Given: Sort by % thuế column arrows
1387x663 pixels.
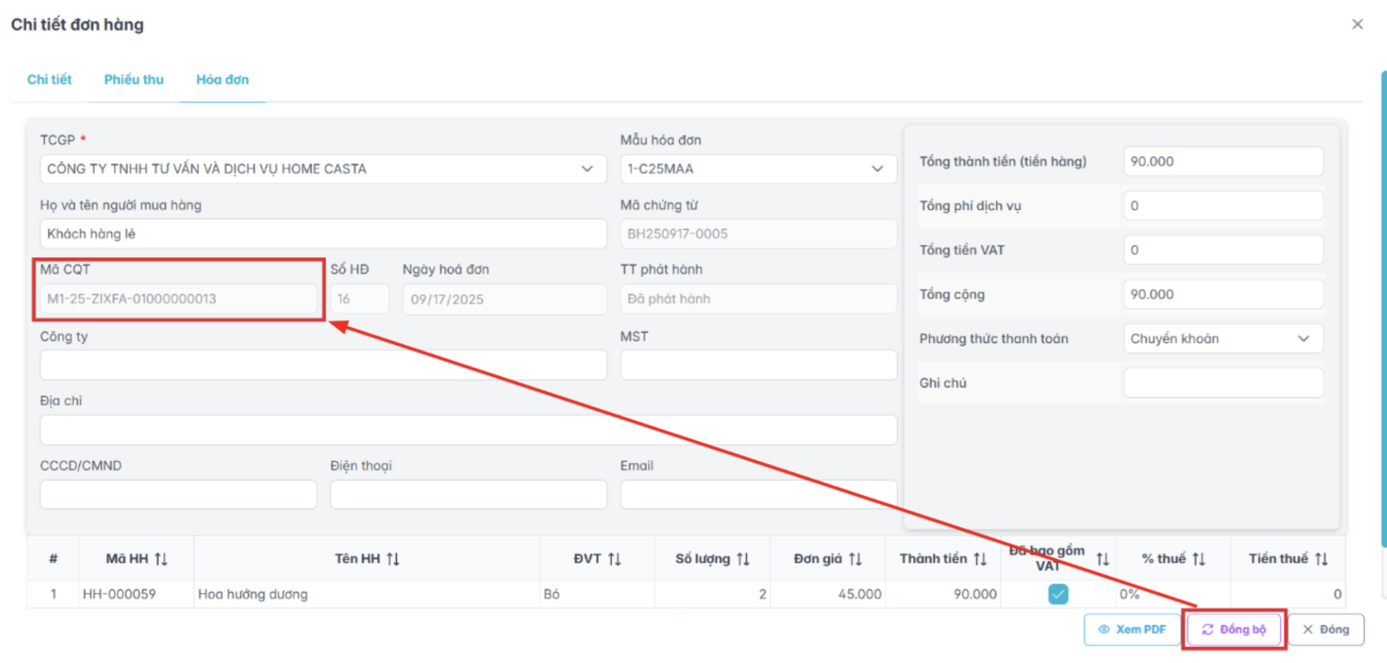Looking at the screenshot, I should tap(1199, 559).
